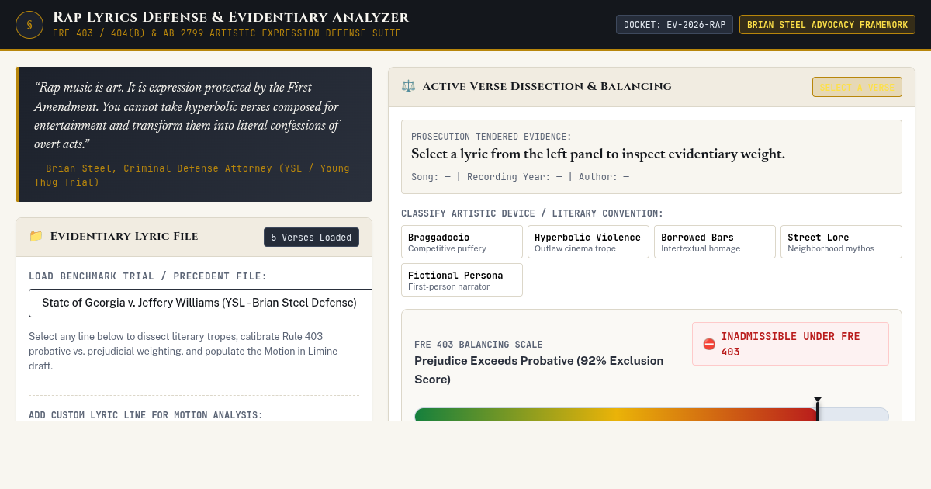
Task: Click the Song, Recording Year, Author line
Action: coord(520,176)
